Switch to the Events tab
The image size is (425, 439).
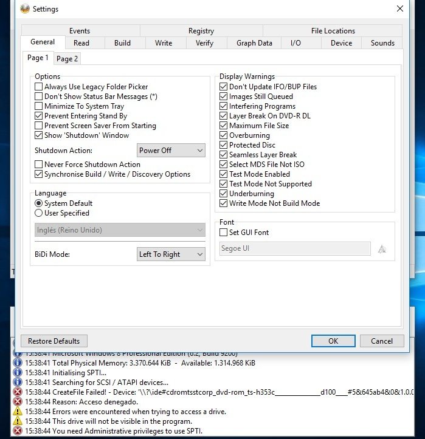click(80, 30)
